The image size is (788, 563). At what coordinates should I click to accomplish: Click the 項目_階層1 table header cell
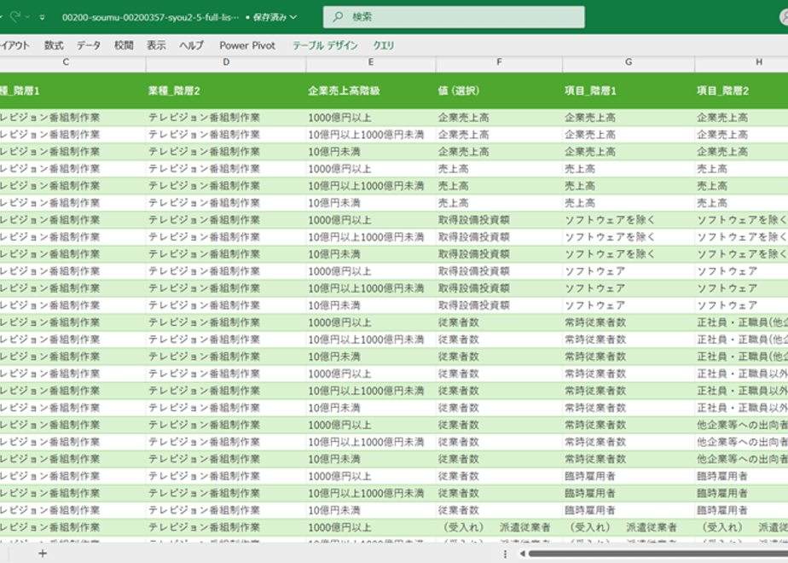[629, 90]
